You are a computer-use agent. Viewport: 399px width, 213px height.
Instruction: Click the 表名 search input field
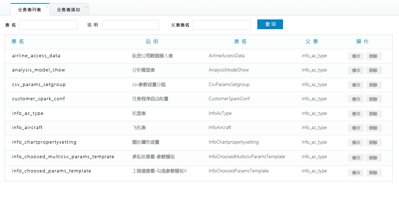[x=48, y=25]
